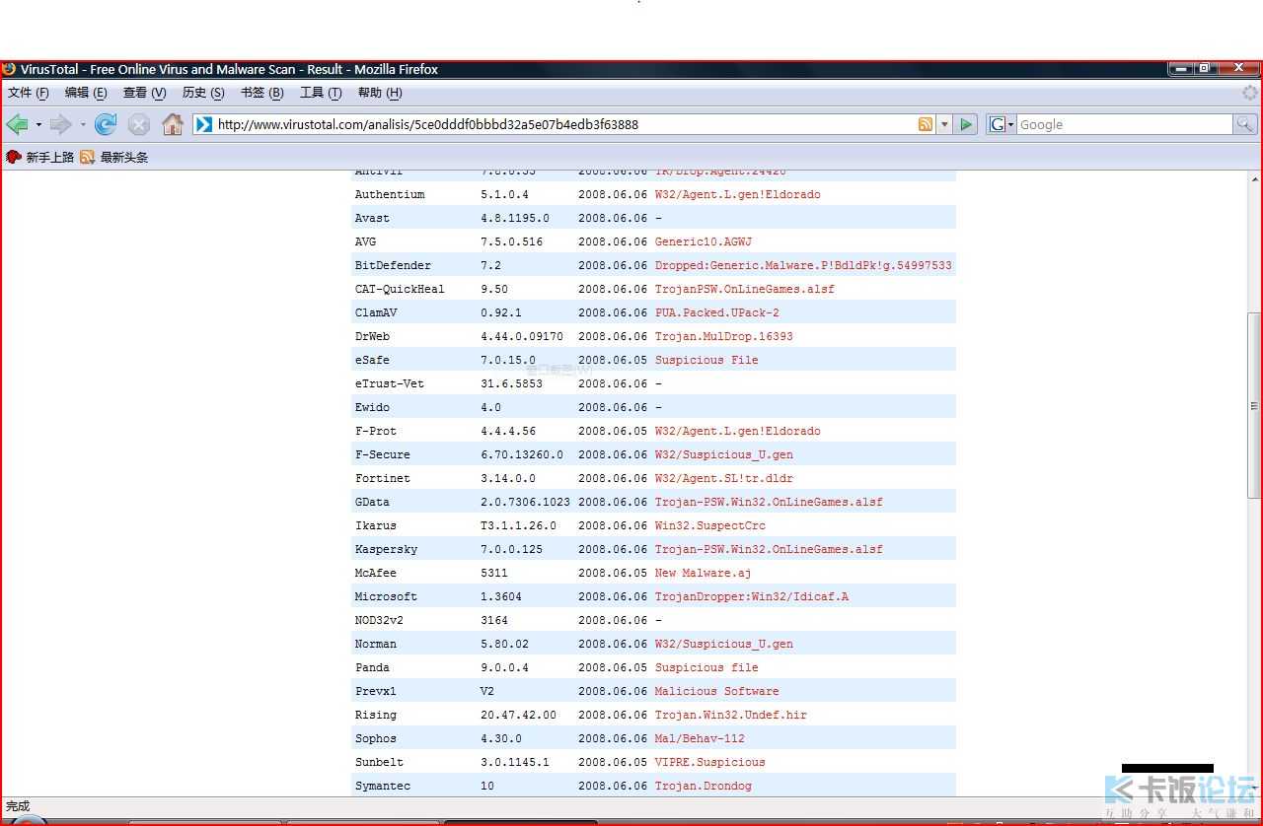Click F-Secure result W32/Suspicious_U.gen
The height and width of the screenshot is (826, 1263).
(724, 454)
